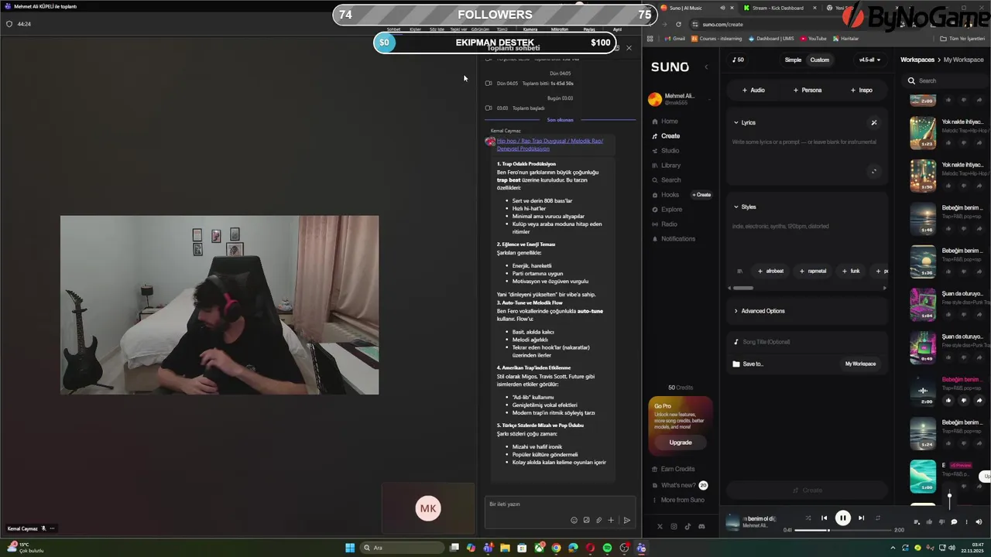
Task: Open comments for the playing song
Action: click(x=954, y=522)
